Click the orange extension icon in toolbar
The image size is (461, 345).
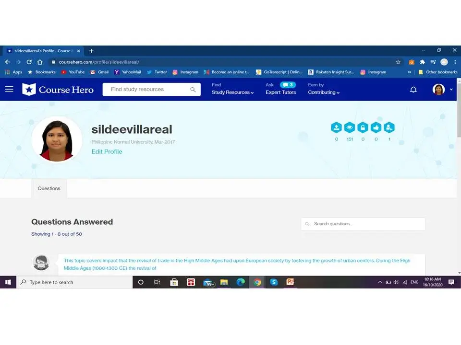[412, 62]
